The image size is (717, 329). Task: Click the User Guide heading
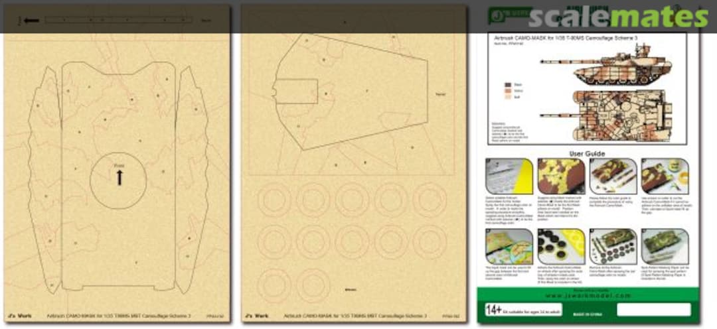point(586,153)
